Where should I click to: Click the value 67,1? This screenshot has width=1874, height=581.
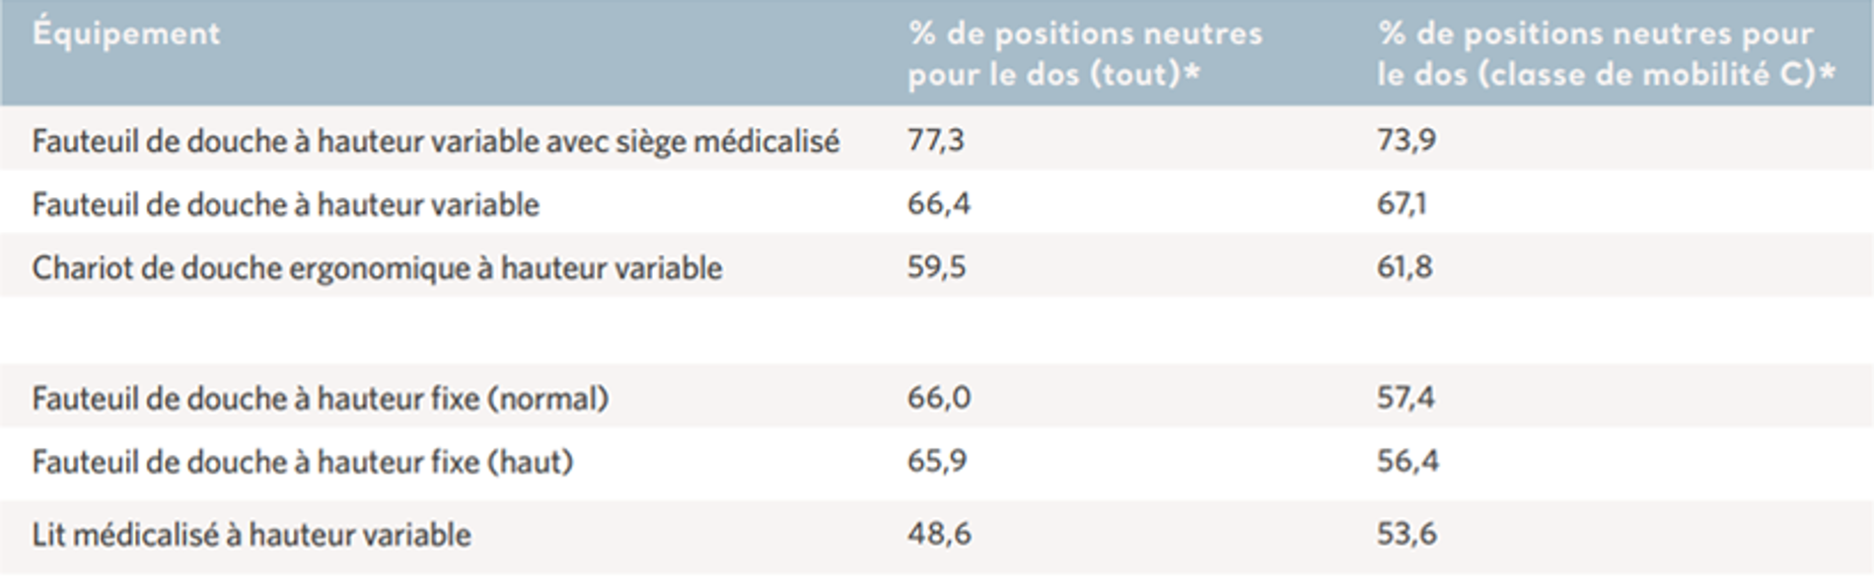(1402, 203)
